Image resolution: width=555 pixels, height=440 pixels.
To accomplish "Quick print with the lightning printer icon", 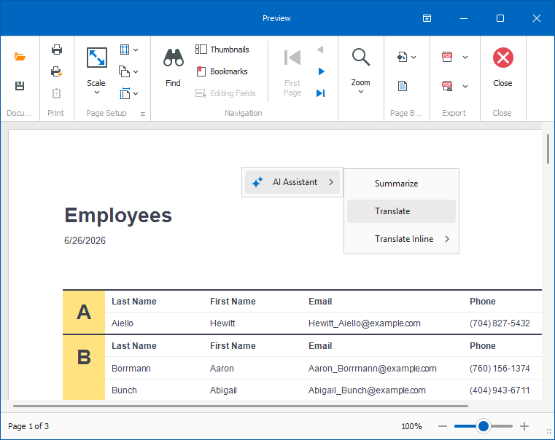I will point(57,71).
